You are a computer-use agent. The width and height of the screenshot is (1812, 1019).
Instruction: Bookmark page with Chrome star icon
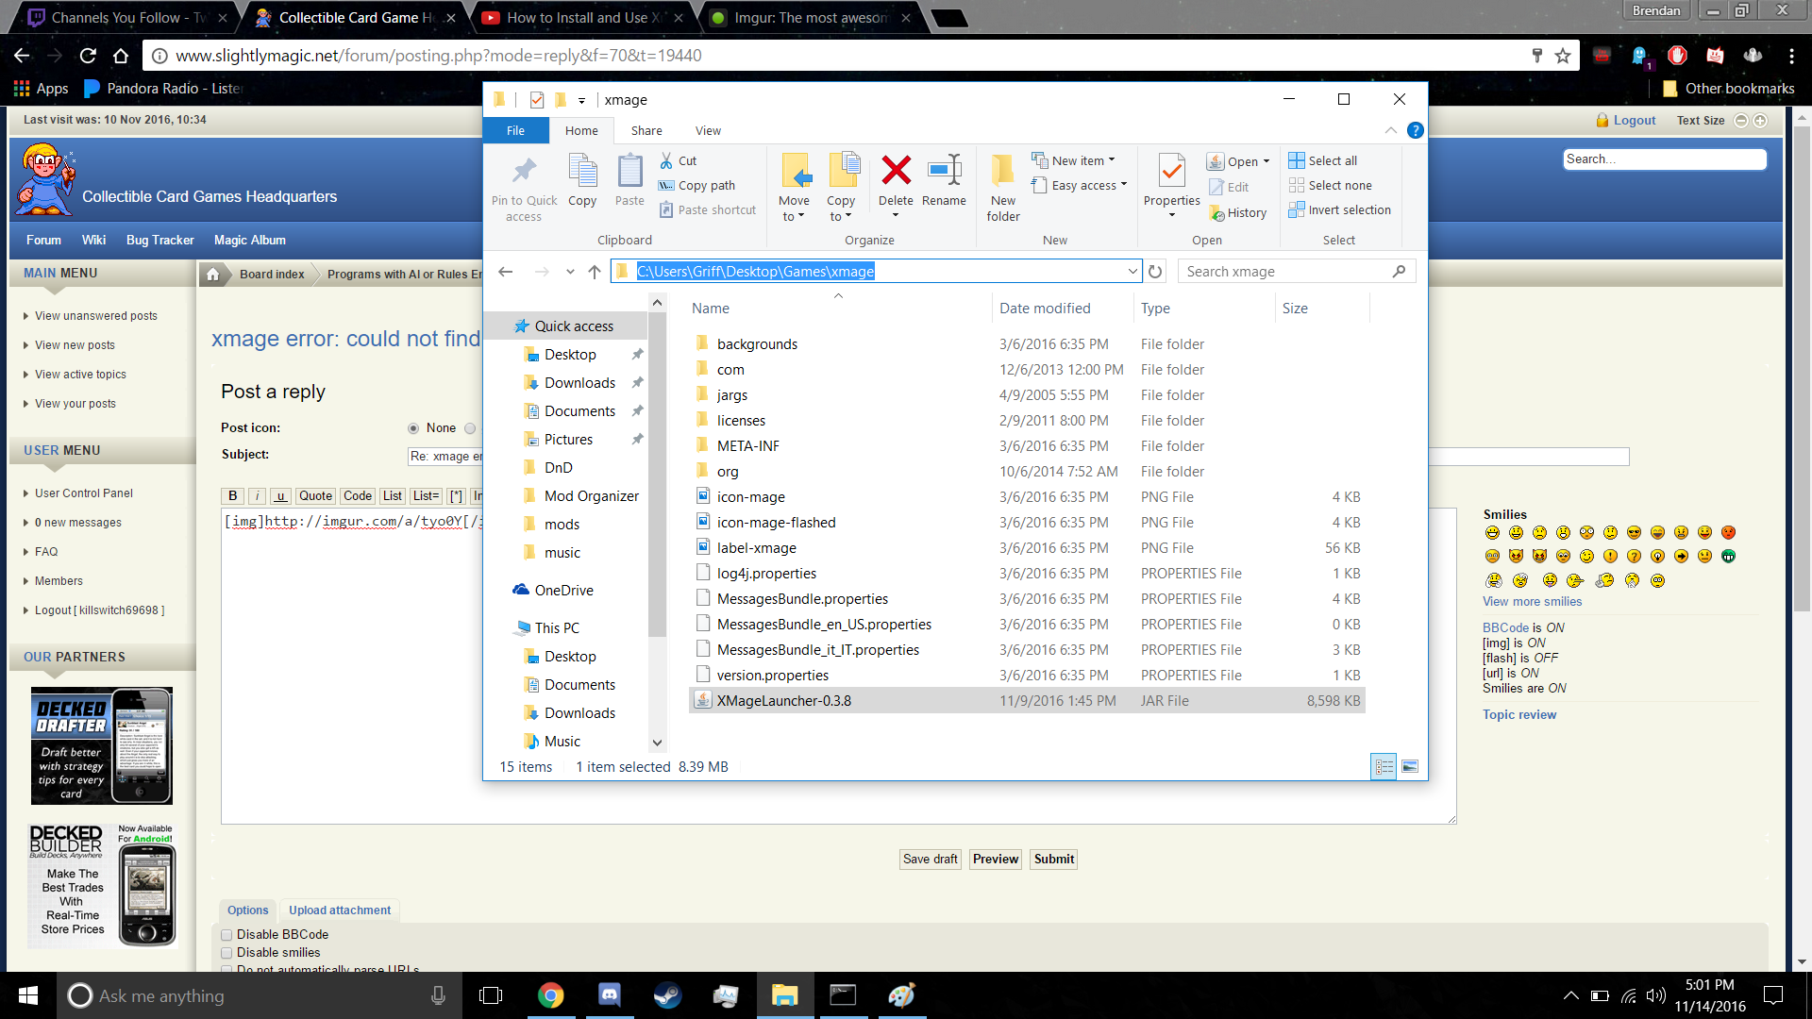[1563, 56]
